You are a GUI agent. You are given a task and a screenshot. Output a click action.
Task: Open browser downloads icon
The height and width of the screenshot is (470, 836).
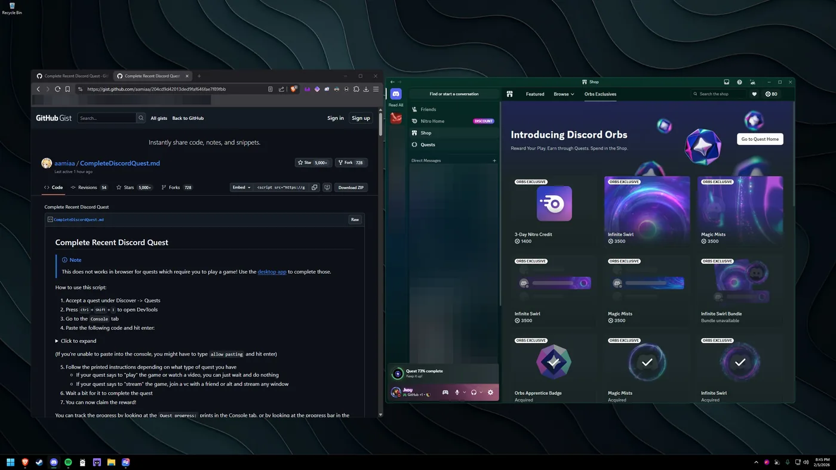point(366,89)
